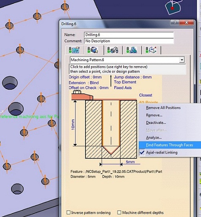Open the Tool selection tab
Viewport: 201px width, 217px height.
(113, 50)
